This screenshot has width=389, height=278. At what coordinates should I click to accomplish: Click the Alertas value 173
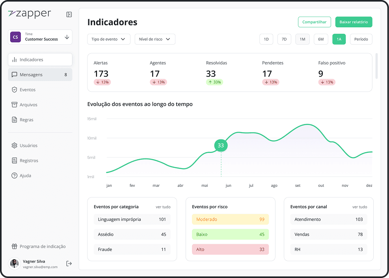pyautogui.click(x=101, y=73)
